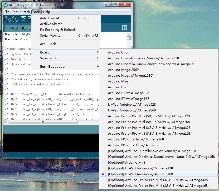Close the open Tools menu
The height and width of the screenshot is (191, 219).
pos(36,12)
